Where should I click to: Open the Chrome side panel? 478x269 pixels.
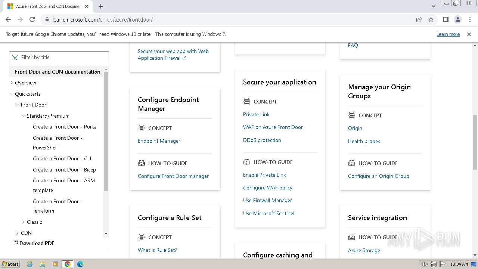click(x=446, y=19)
